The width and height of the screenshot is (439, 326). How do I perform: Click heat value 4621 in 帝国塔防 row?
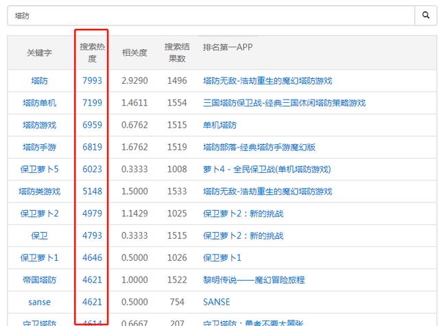point(92,280)
